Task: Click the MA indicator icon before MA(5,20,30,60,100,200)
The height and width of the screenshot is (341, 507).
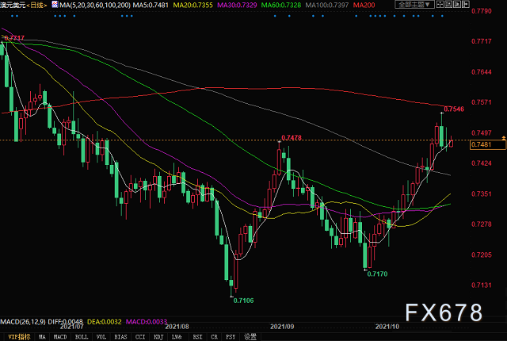Action: (55, 5)
